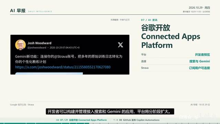Click the large headline '谷歌开放 Connected Apps Platform'
Screen dimensions: 220x124
point(170,37)
